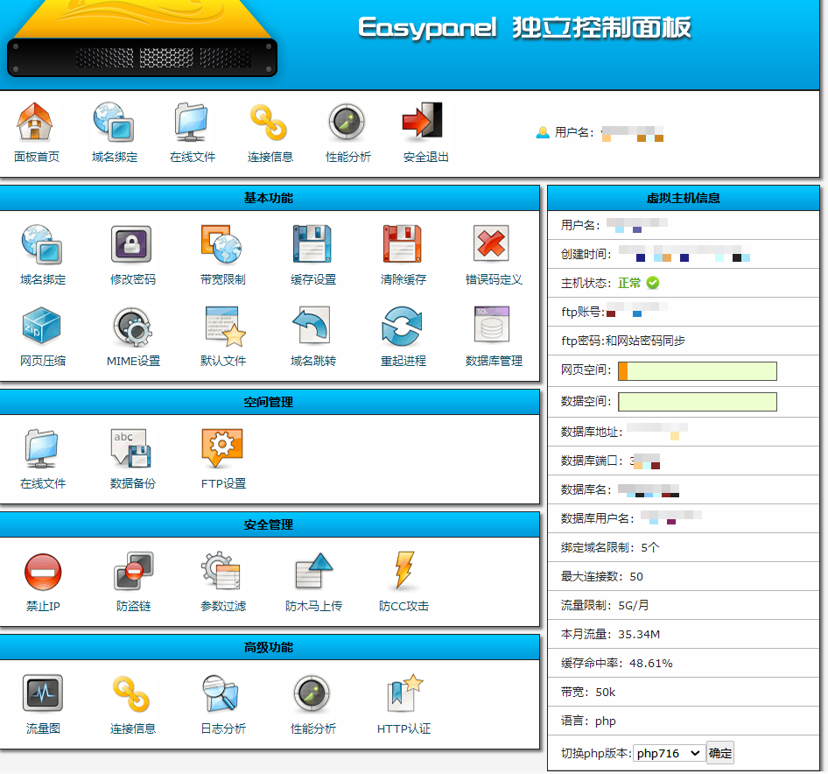Image resolution: width=828 pixels, height=774 pixels.
Task: Click the 确定 confirm button
Action: click(x=719, y=753)
